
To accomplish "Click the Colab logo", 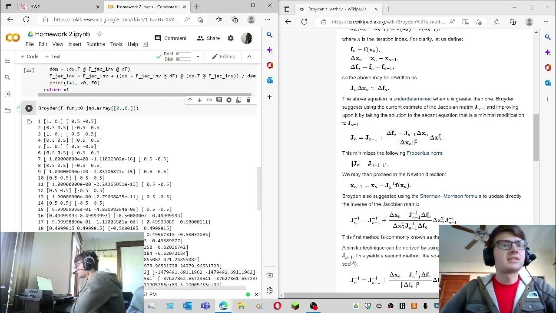I will pos(13,38).
